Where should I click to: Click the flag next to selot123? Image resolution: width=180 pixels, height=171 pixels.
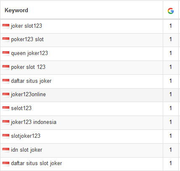tap(6, 108)
